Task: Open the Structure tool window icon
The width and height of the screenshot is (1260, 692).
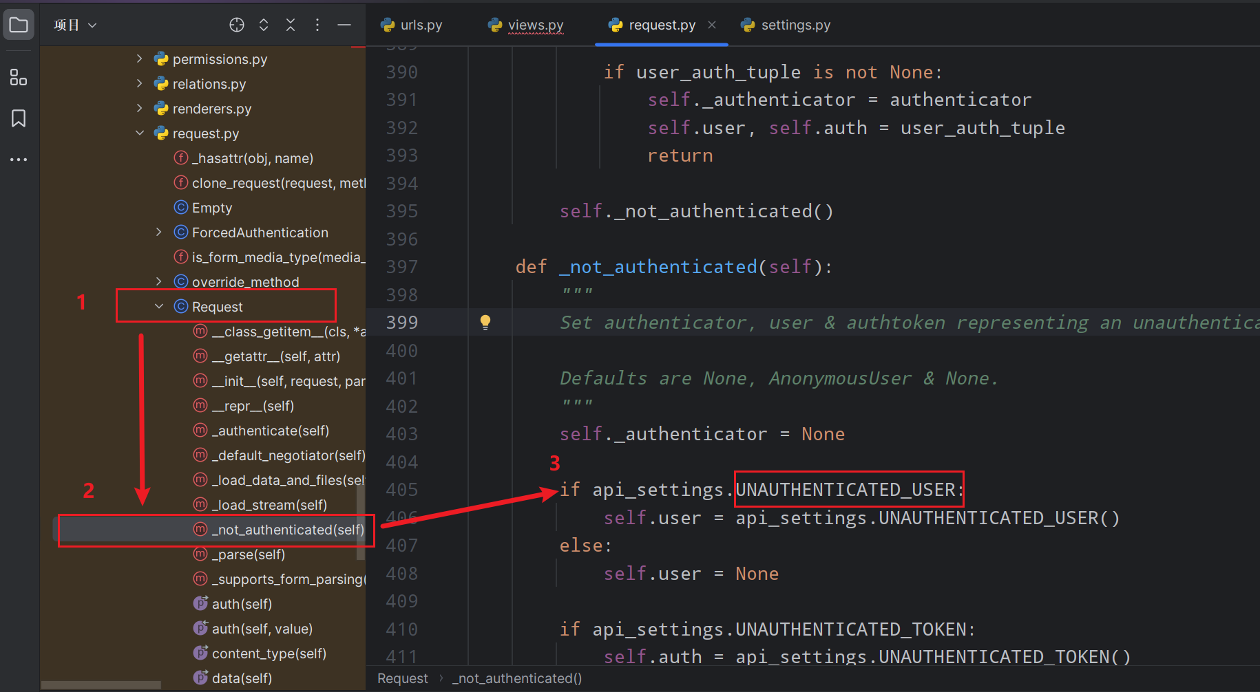Action: pos(19,78)
